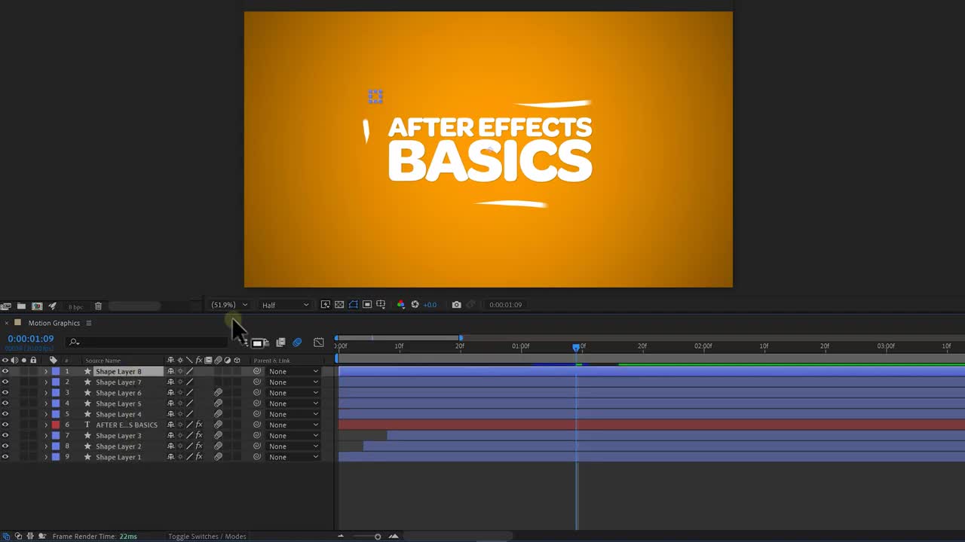Click the rocket project settings icon
Screen dimensions: 965x542
52,306
